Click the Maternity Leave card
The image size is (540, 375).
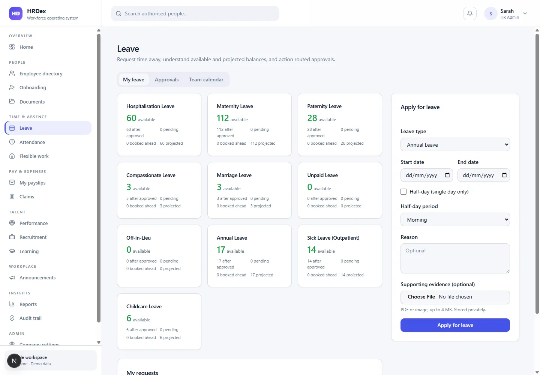[249, 124]
